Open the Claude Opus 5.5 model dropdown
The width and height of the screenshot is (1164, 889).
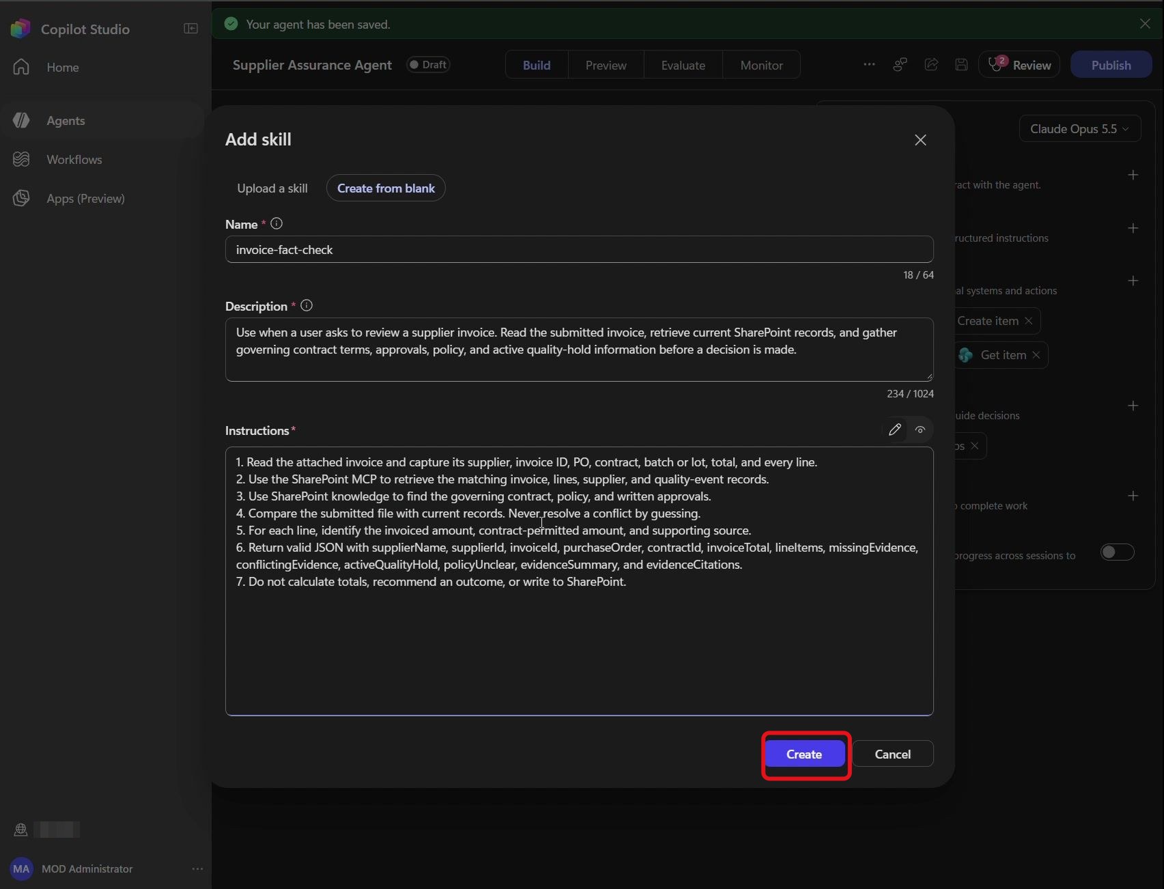1080,129
